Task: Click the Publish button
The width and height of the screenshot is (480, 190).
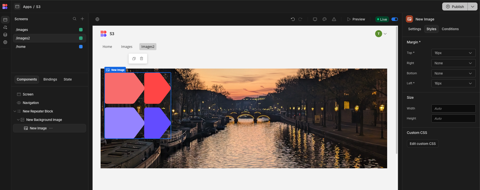Action: pos(455,6)
